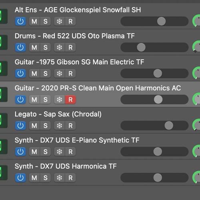Screen dimensions: 200x200
Task: Solo the Guitar 1975 Gibson SG track
Action: [46, 74]
